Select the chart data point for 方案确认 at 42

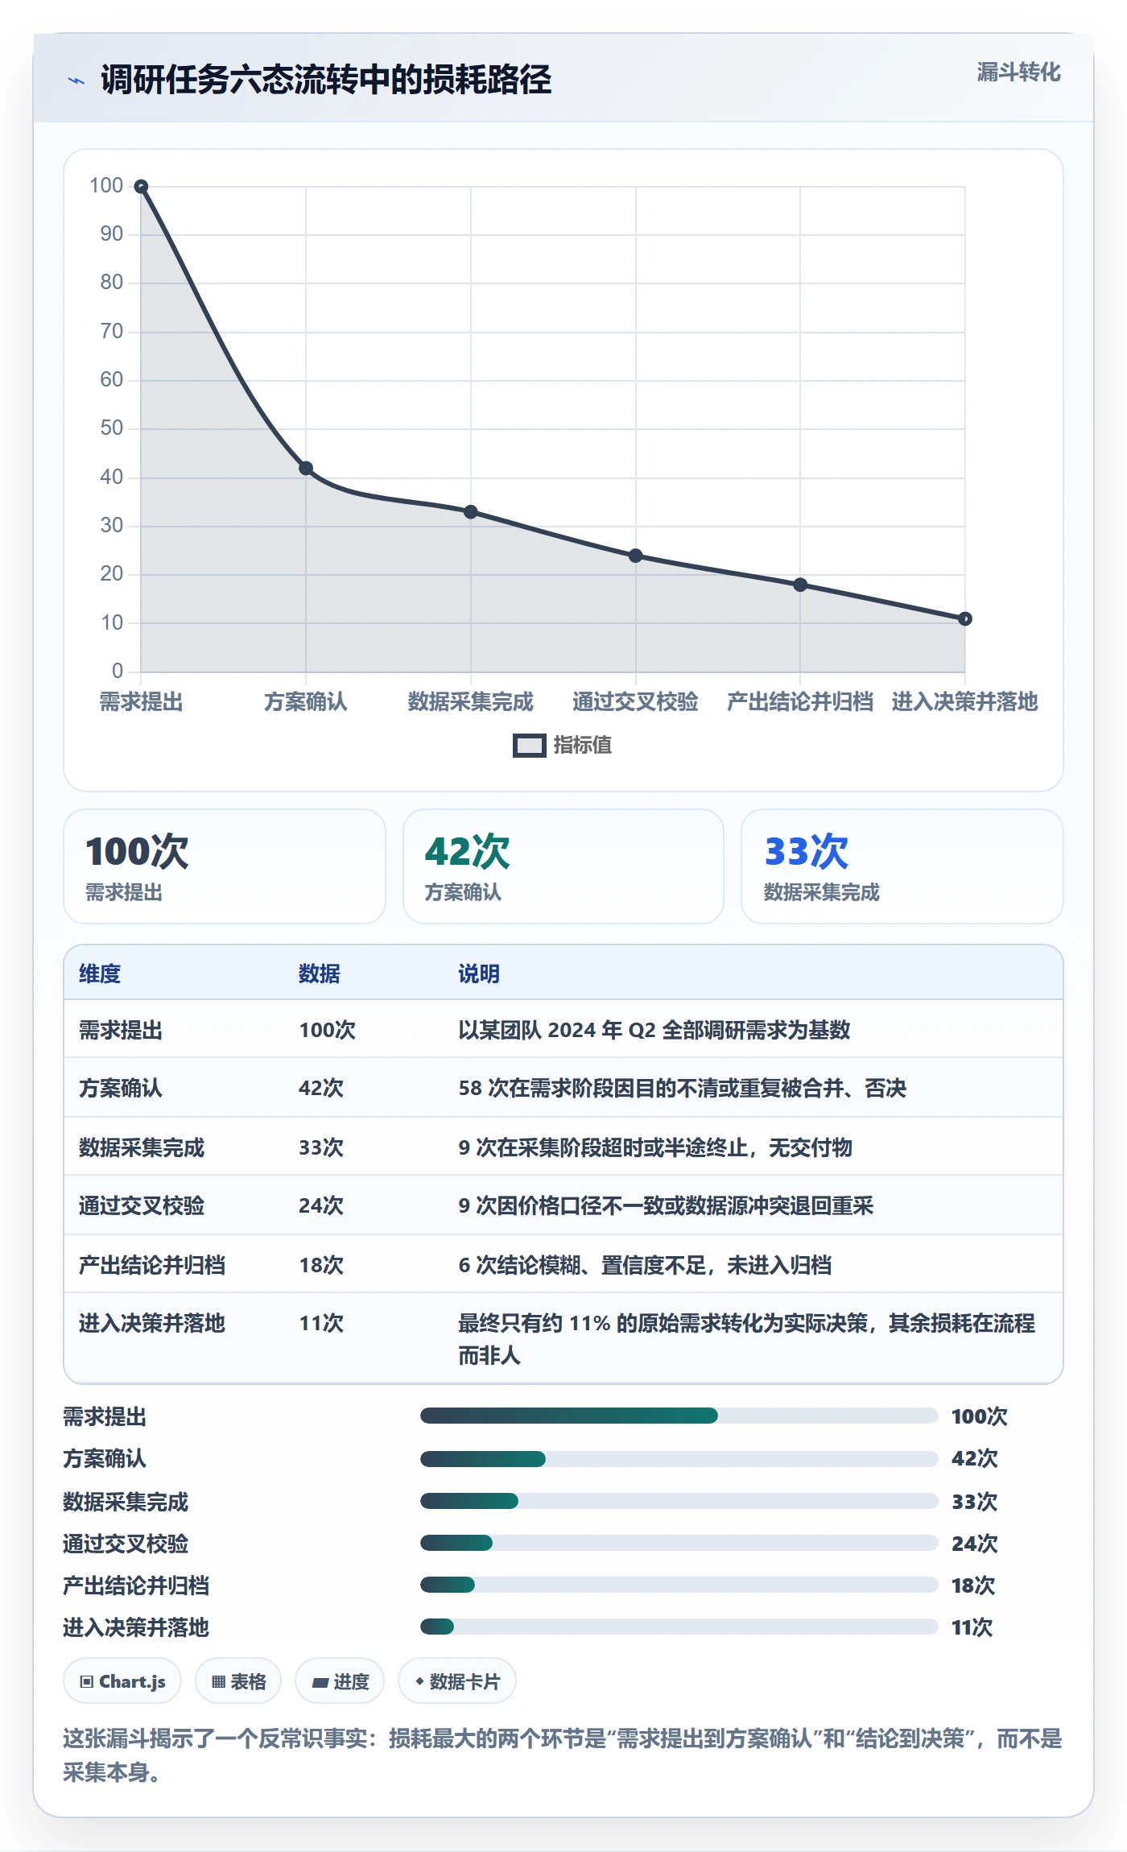coord(306,469)
